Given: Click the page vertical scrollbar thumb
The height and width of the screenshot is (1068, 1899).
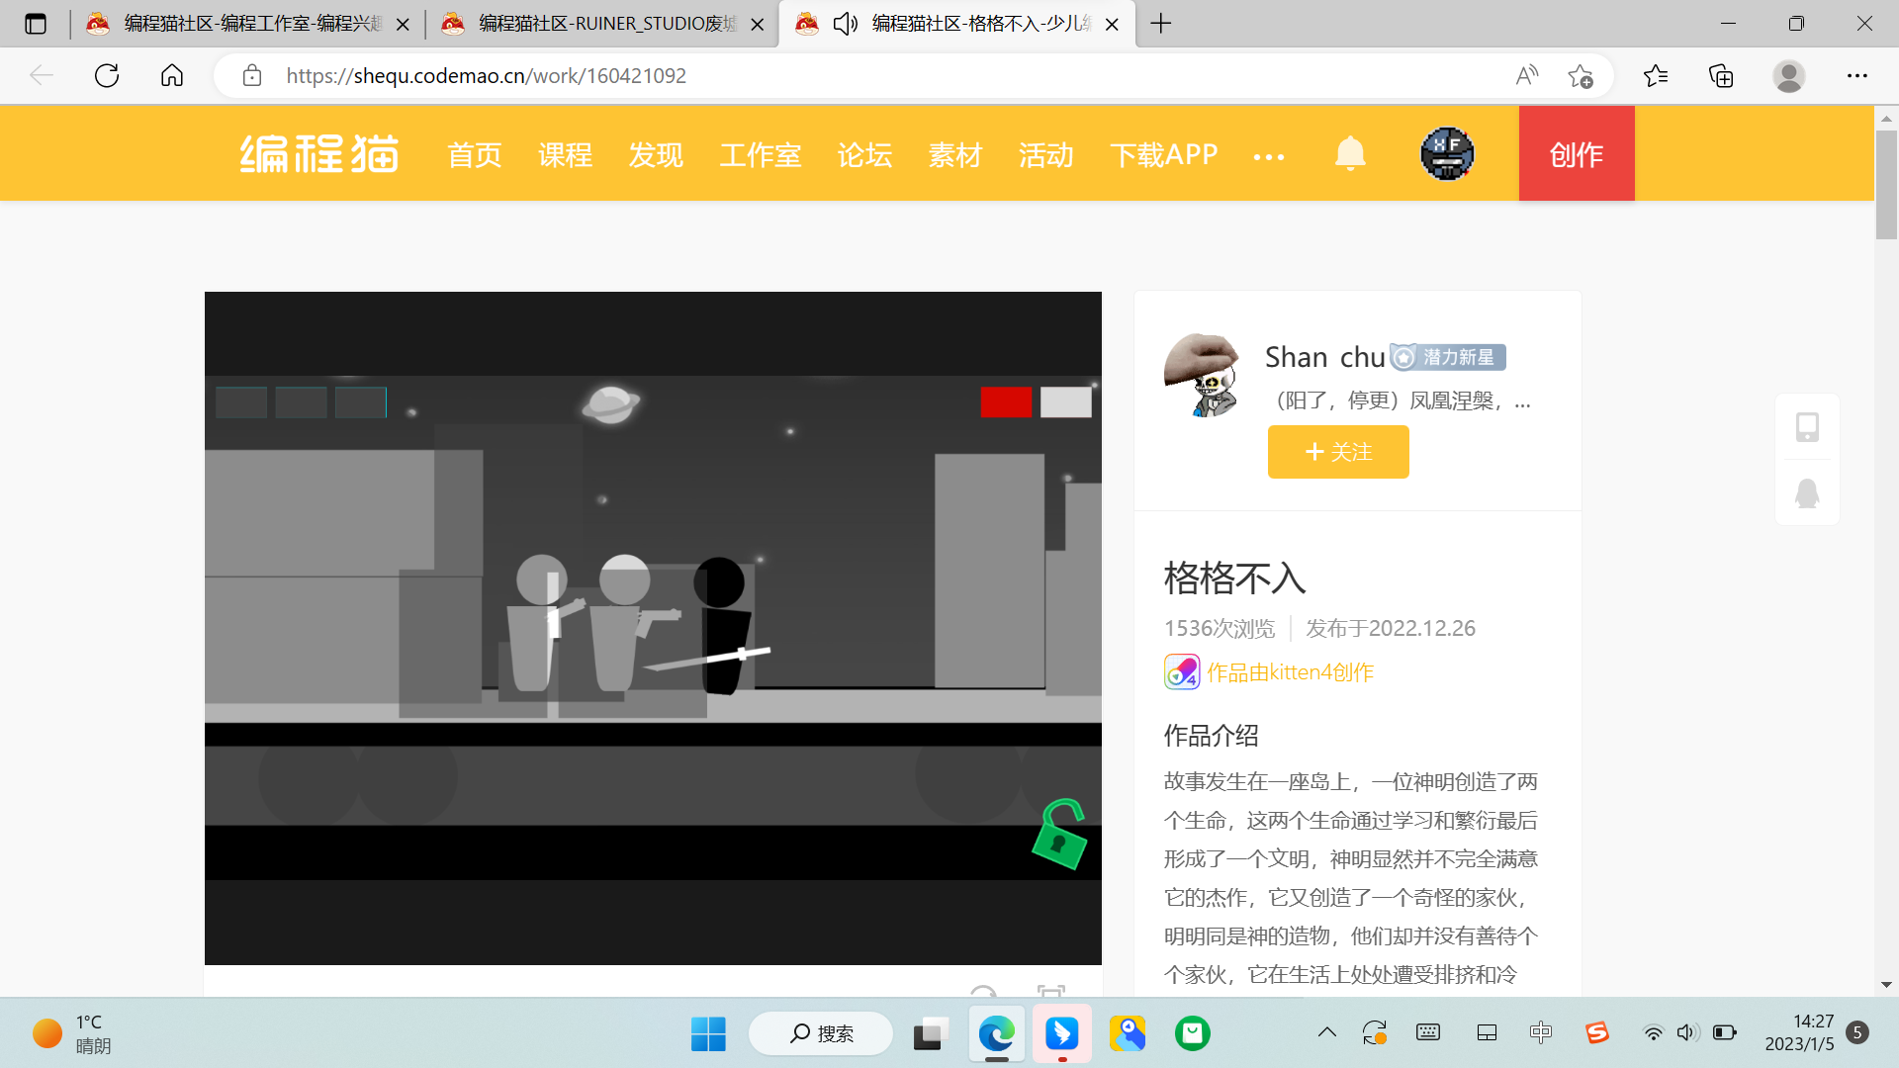Looking at the screenshot, I should (1886, 184).
